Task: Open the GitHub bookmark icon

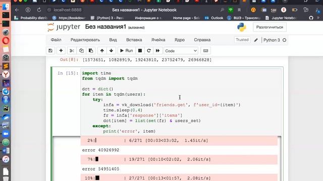Action: pyautogui.click(x=311, y=18)
